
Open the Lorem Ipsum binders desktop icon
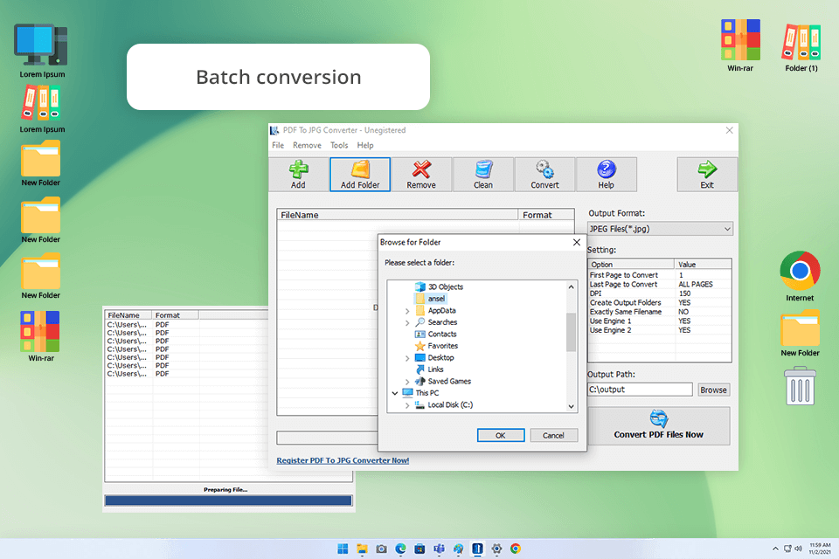click(x=42, y=110)
